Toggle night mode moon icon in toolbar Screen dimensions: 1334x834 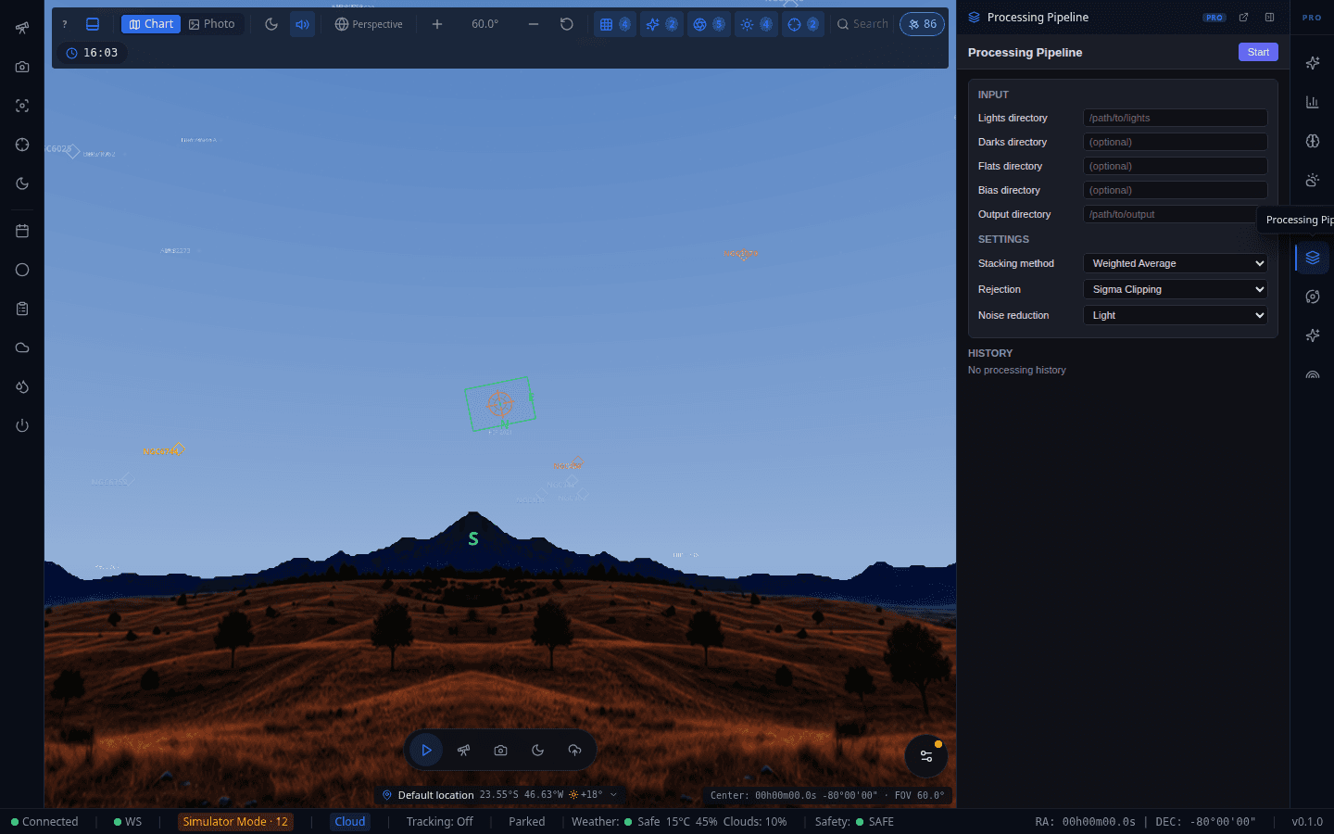click(271, 24)
